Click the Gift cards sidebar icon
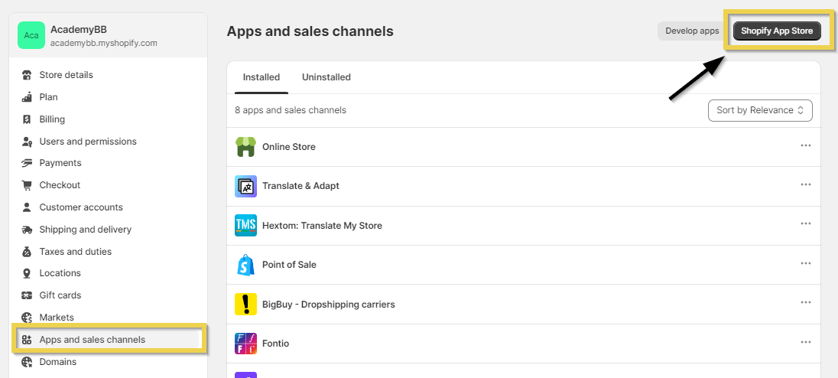The height and width of the screenshot is (378, 838). point(27,295)
